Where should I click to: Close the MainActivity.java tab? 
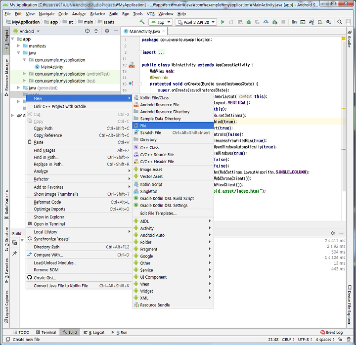point(163,31)
